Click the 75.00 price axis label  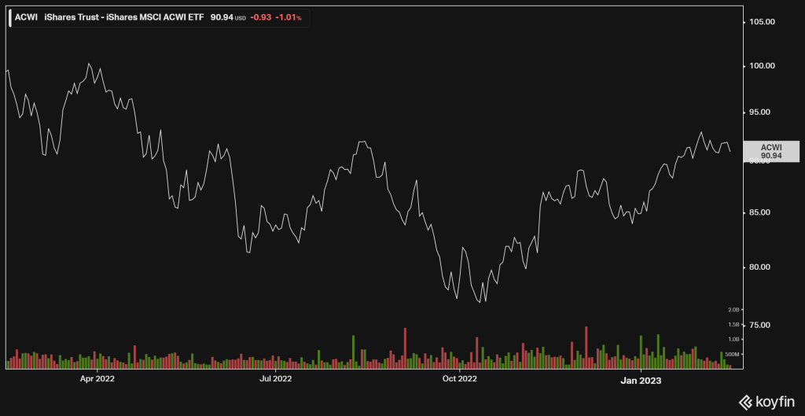761,326
